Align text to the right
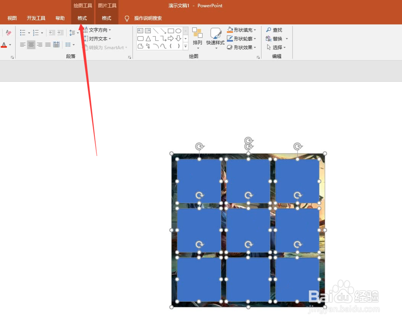The height and width of the screenshot is (323, 402). coord(39,45)
